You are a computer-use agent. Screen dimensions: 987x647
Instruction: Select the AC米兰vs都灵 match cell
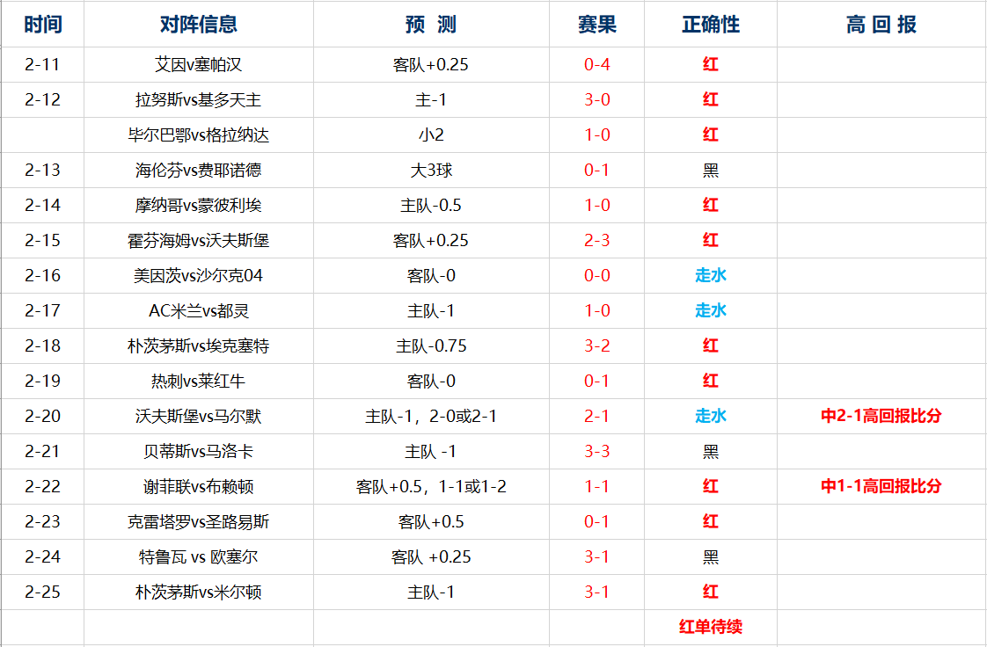coord(199,311)
